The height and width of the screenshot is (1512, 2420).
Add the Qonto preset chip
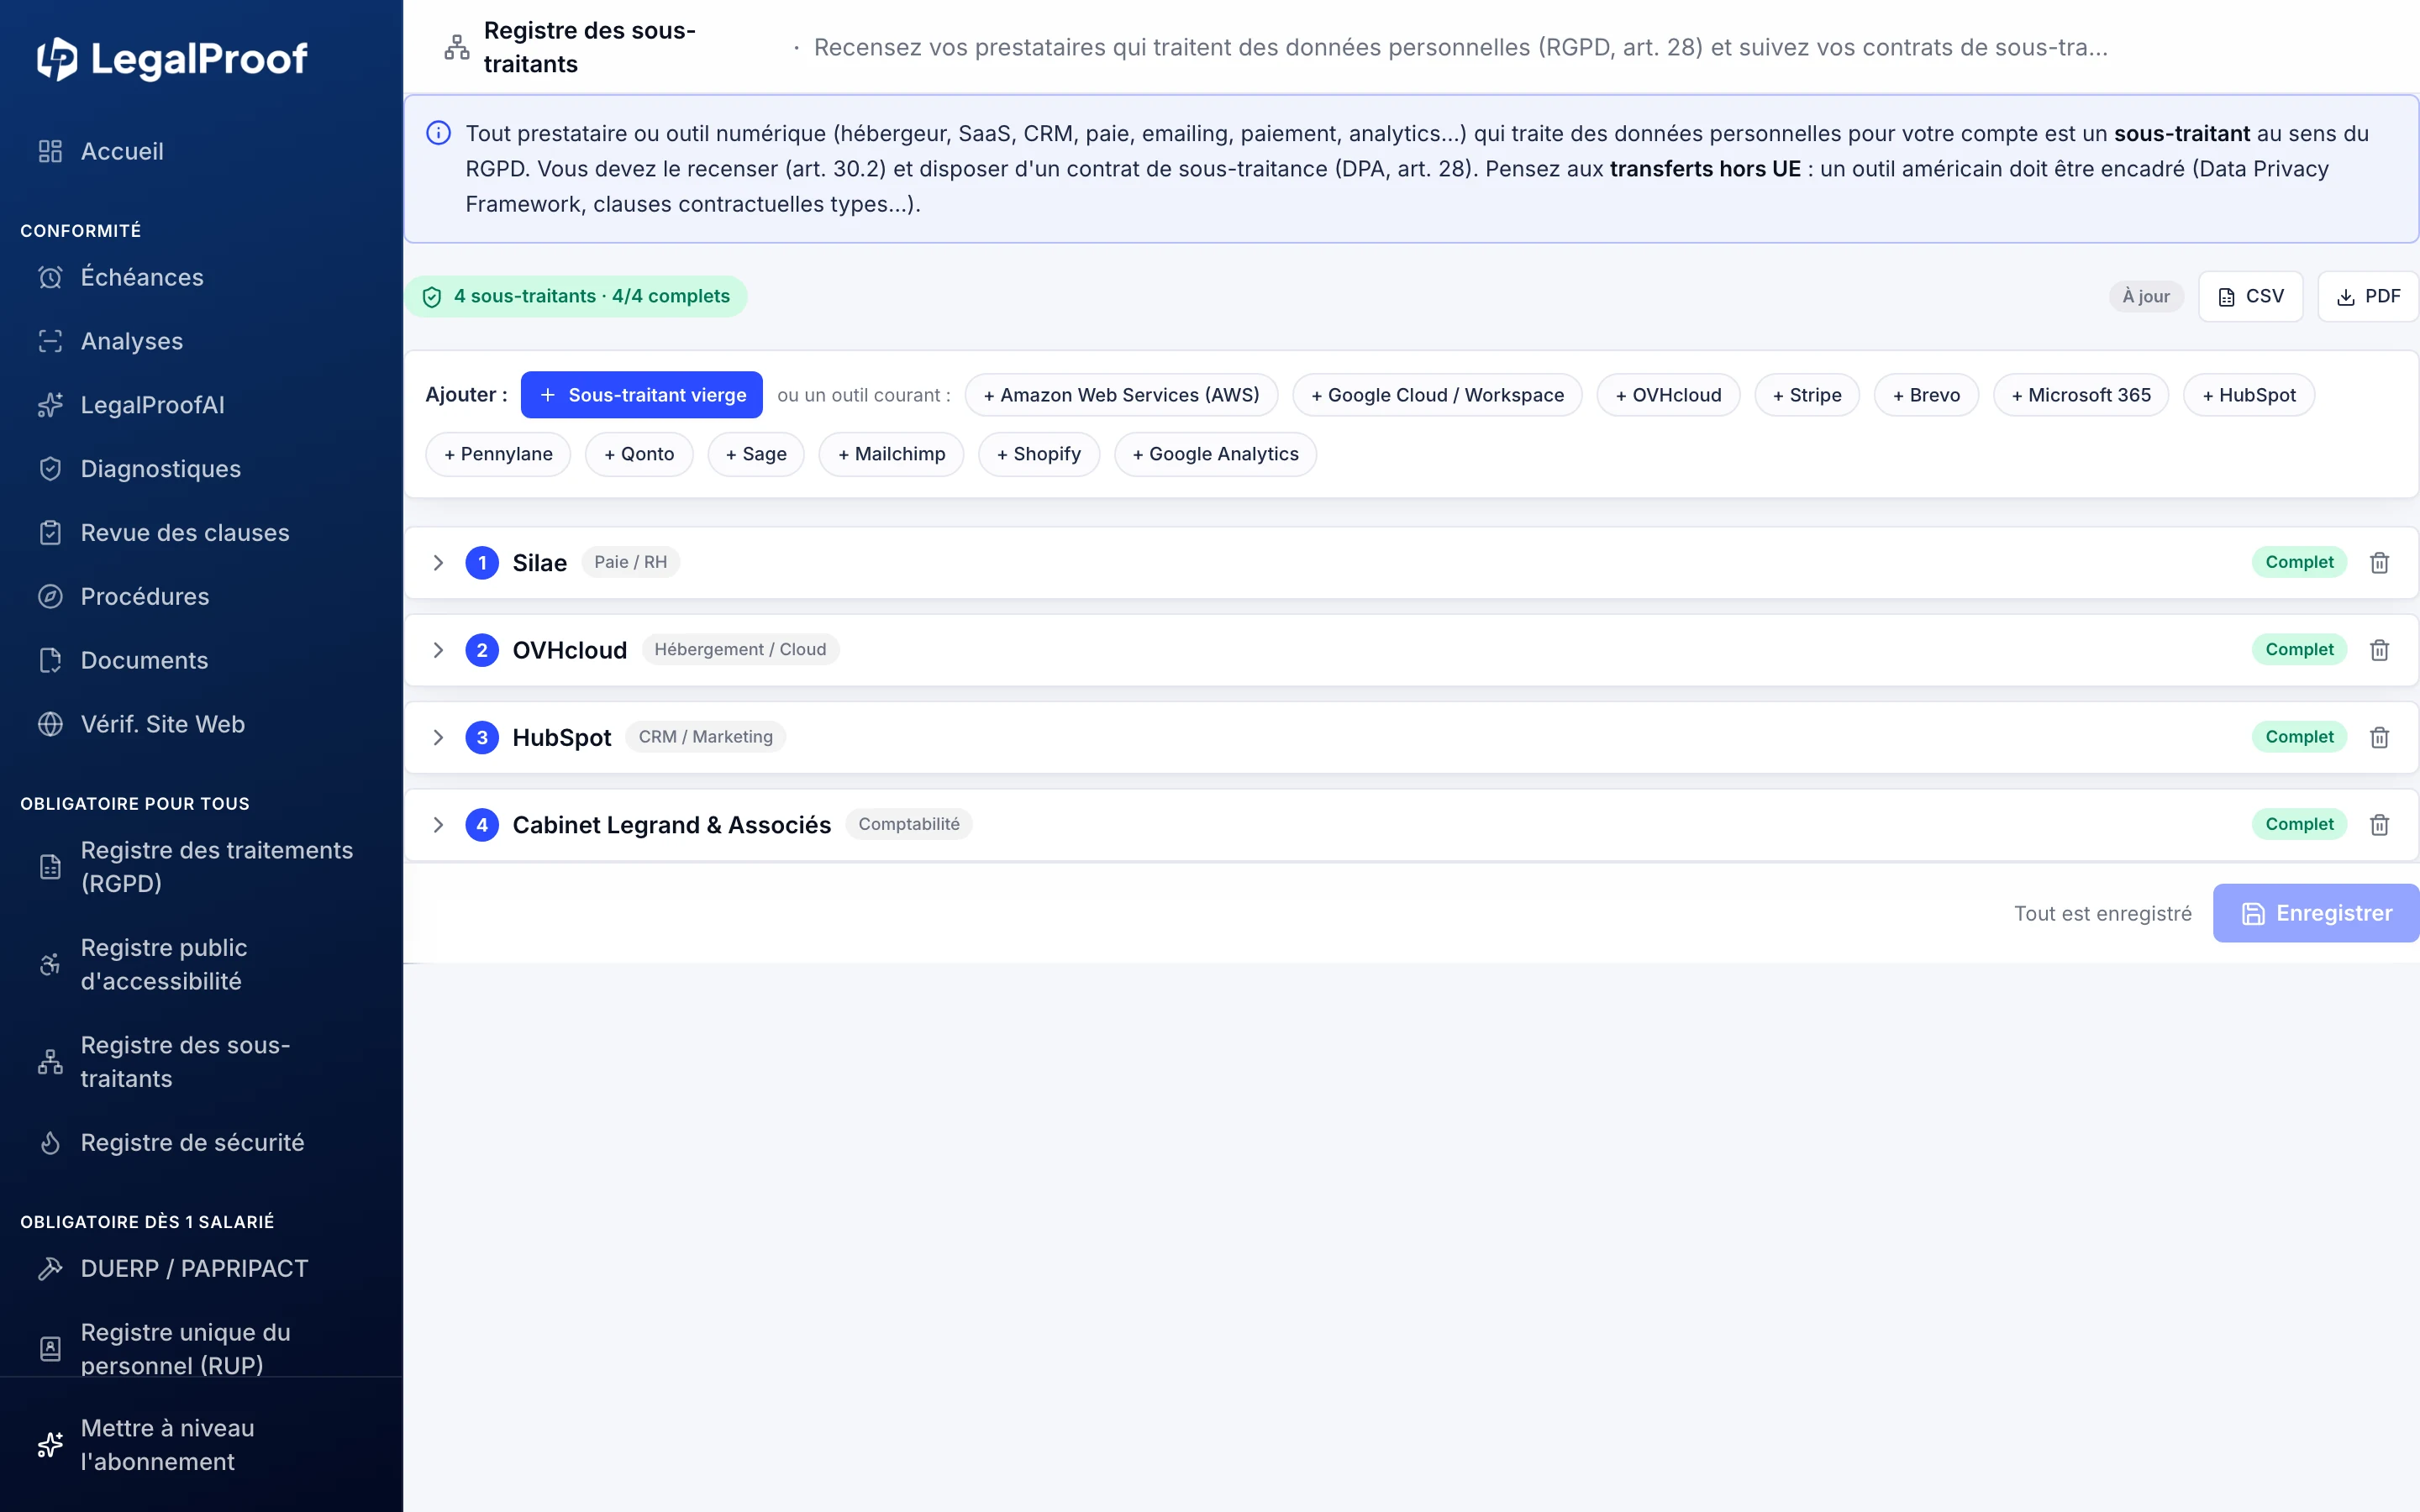(639, 454)
